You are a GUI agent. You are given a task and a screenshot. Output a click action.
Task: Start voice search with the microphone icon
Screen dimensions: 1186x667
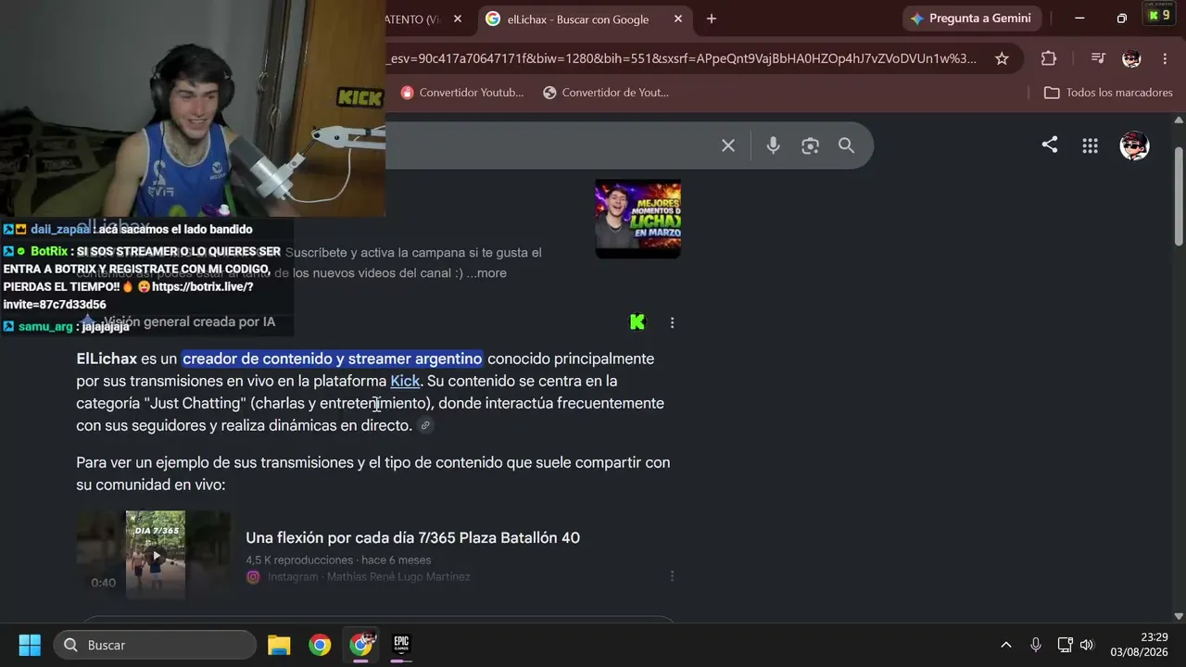coord(773,145)
